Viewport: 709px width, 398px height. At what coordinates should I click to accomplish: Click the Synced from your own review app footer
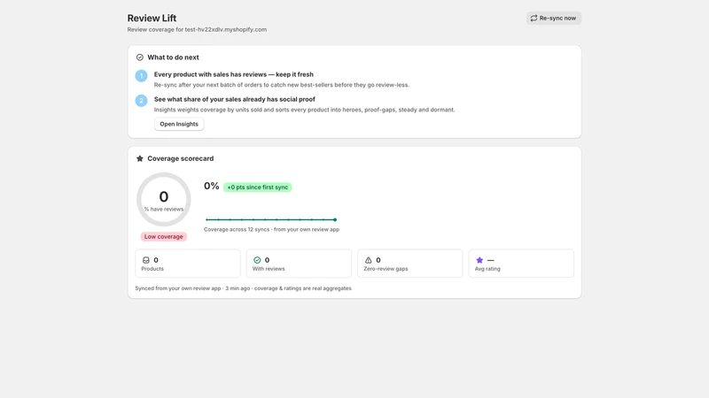243,288
